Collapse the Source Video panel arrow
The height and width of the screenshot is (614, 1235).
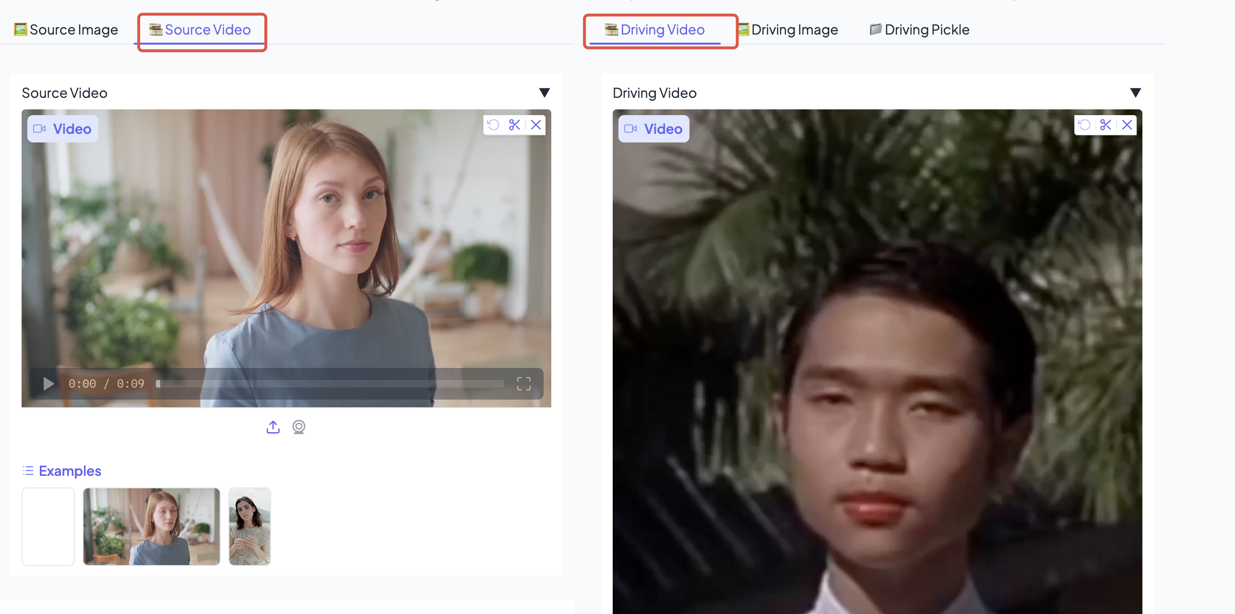[x=544, y=93]
